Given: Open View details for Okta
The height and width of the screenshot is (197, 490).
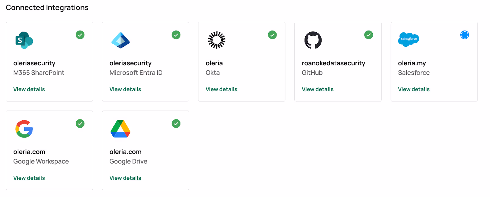Looking at the screenshot, I should click(x=221, y=89).
